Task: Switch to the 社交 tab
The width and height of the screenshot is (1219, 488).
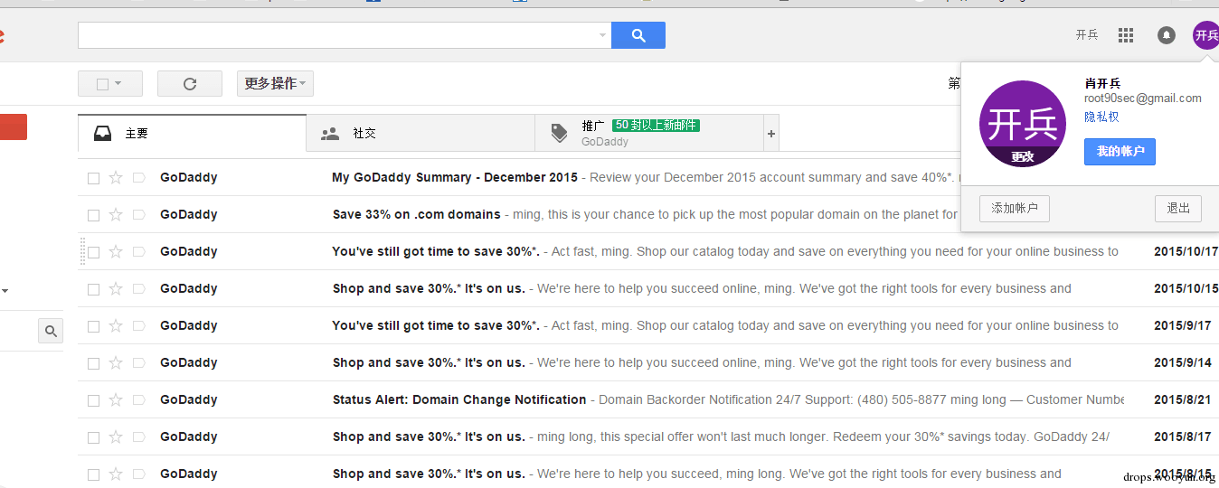Action: 421,133
